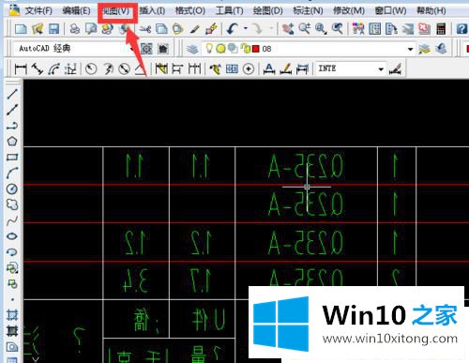469x363 pixels.
Task: Toggle layer 08 on/off light bulb
Action: (209, 49)
